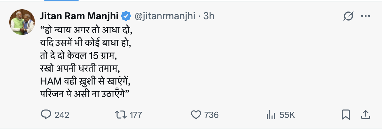Open the three-dot More options menu
This screenshot has width=382, height=130.
pyautogui.click(x=365, y=16)
